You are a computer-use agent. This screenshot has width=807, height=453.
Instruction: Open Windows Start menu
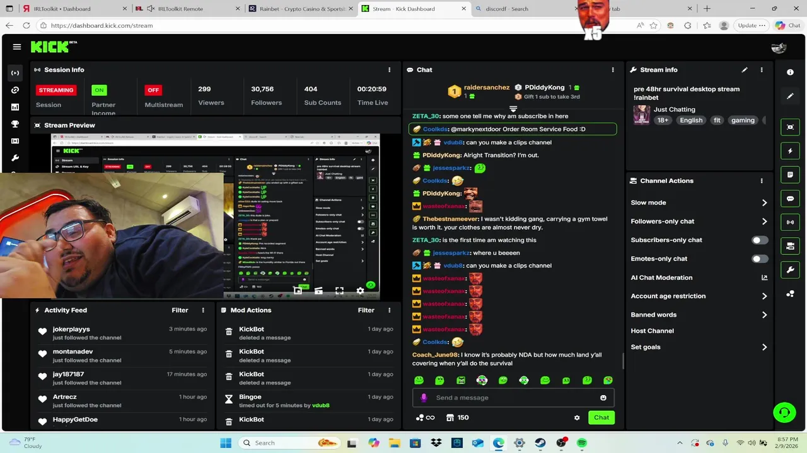click(226, 443)
